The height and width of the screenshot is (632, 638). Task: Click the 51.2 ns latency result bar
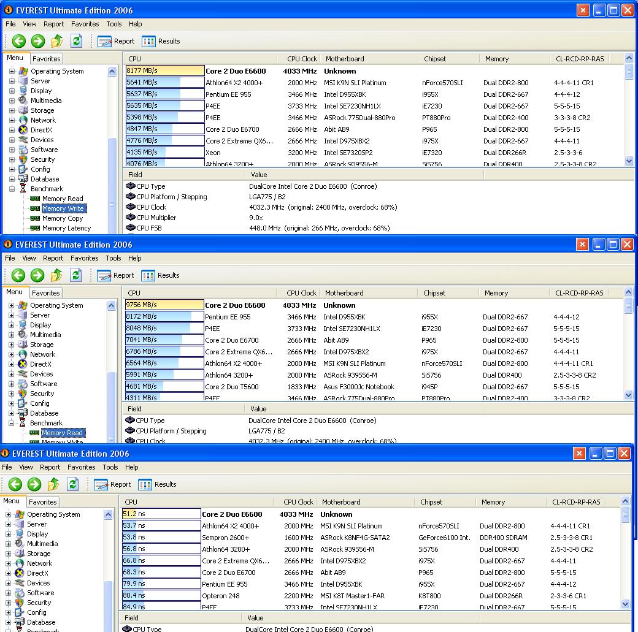[161, 514]
